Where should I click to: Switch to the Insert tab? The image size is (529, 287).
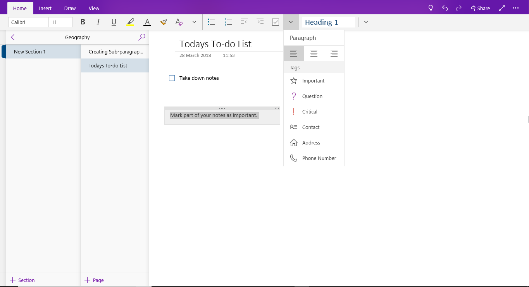pos(45,8)
